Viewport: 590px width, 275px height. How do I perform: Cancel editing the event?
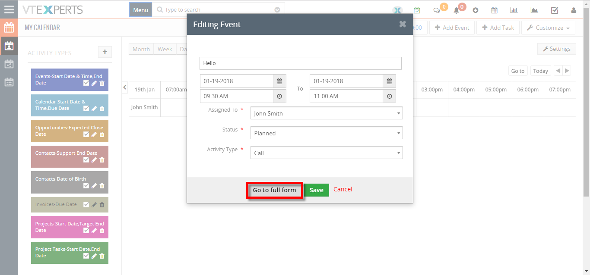[x=343, y=189]
